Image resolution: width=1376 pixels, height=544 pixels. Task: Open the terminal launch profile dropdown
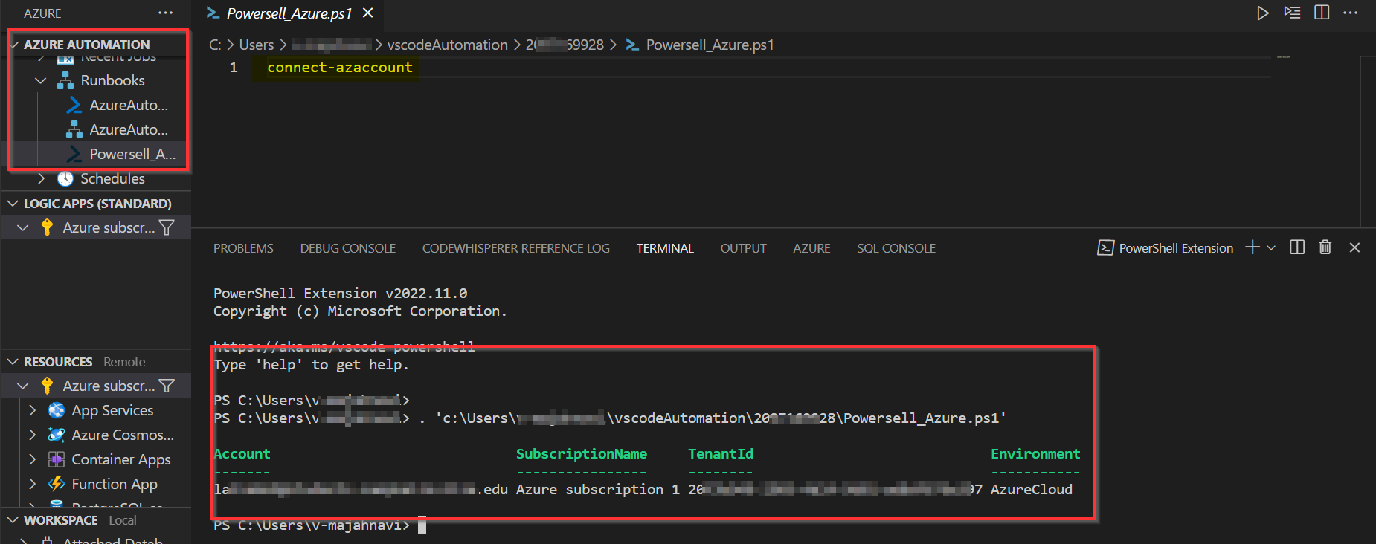1271,247
